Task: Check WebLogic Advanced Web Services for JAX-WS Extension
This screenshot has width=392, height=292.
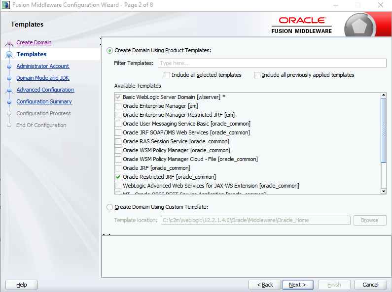Action: [118, 186]
